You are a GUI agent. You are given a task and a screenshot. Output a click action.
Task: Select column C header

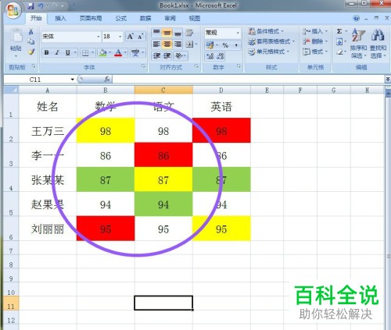[163, 90]
